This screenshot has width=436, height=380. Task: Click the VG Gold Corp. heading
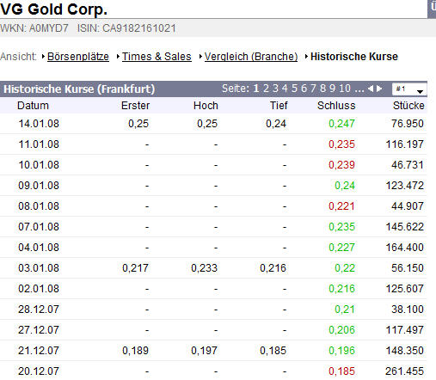click(x=54, y=9)
